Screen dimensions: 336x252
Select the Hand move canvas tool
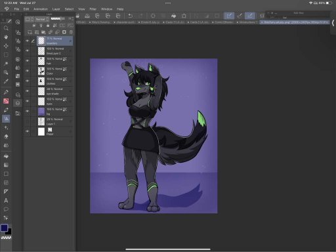[x=6, y=37]
